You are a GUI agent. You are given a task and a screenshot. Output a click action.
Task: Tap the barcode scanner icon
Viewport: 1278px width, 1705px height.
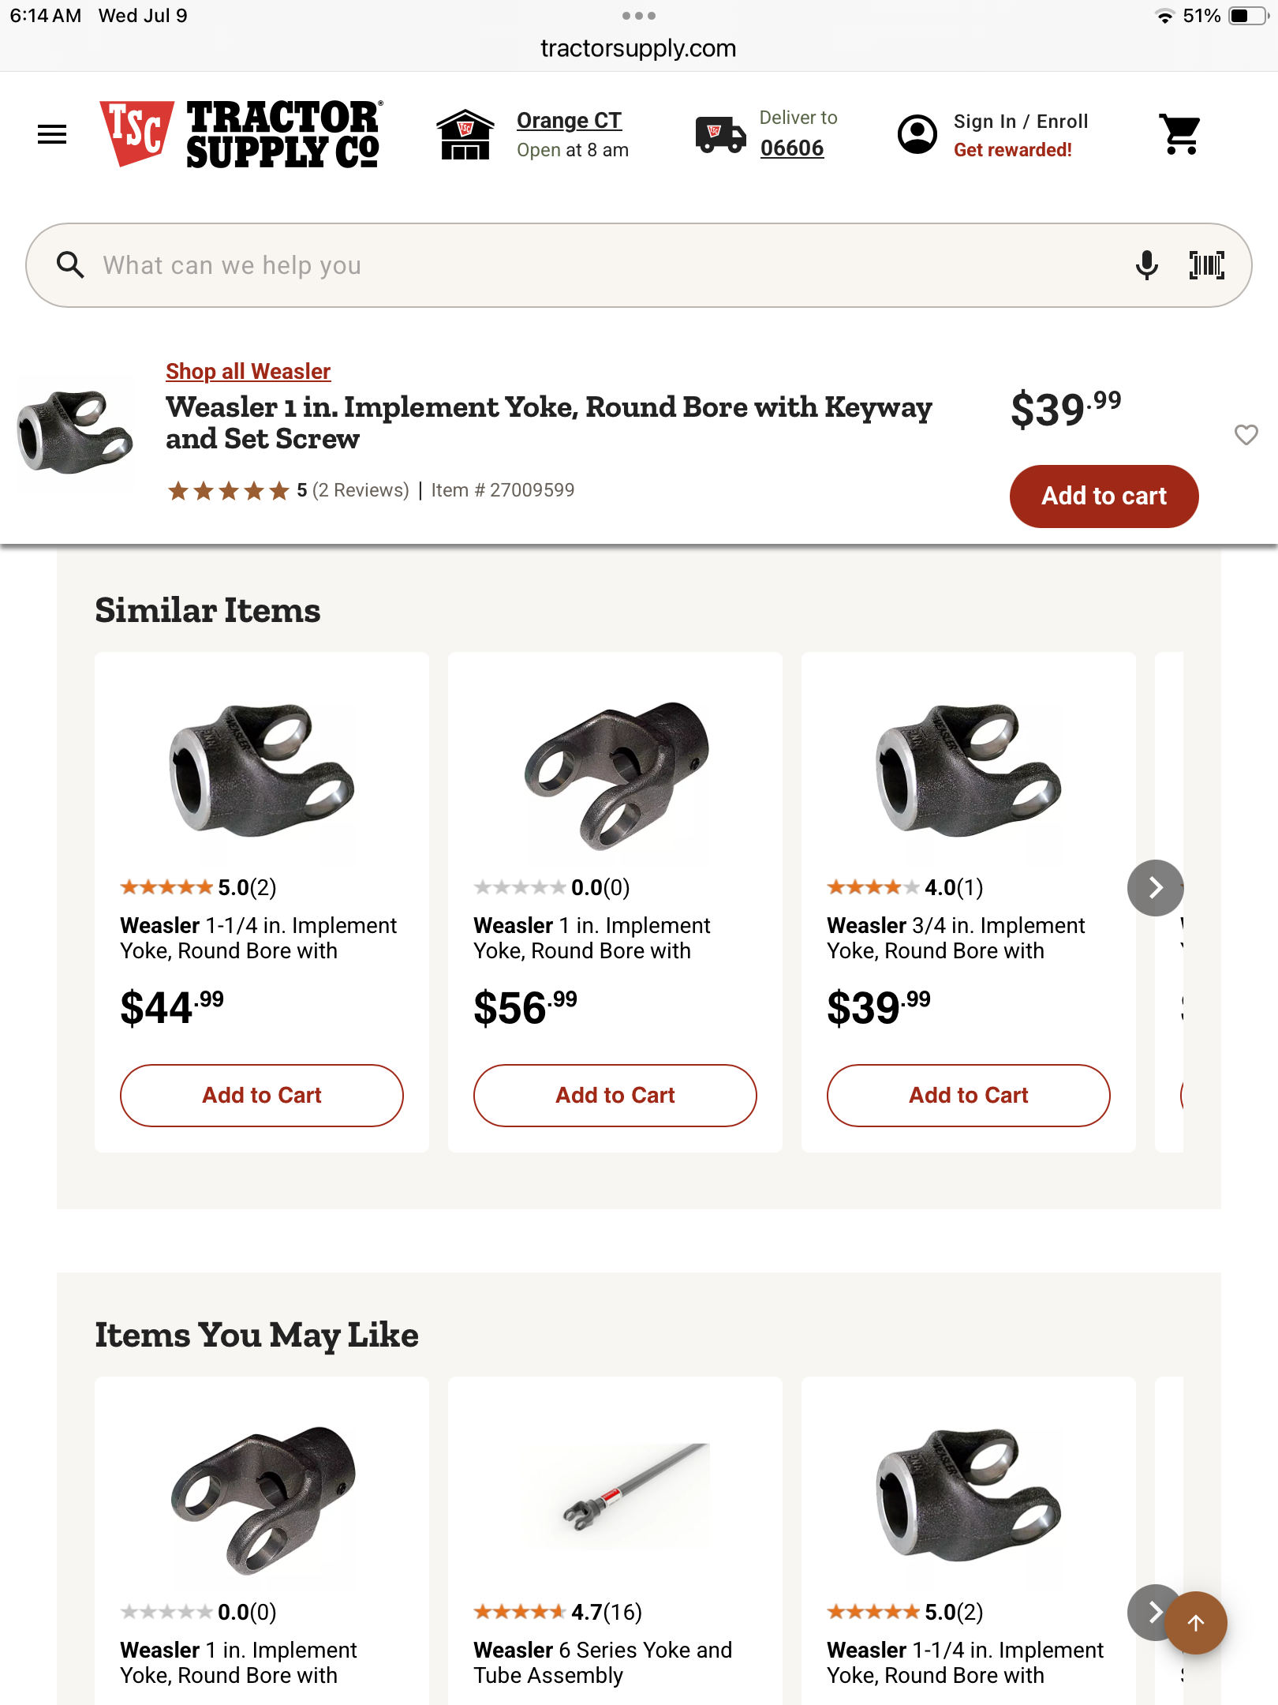[x=1206, y=265]
